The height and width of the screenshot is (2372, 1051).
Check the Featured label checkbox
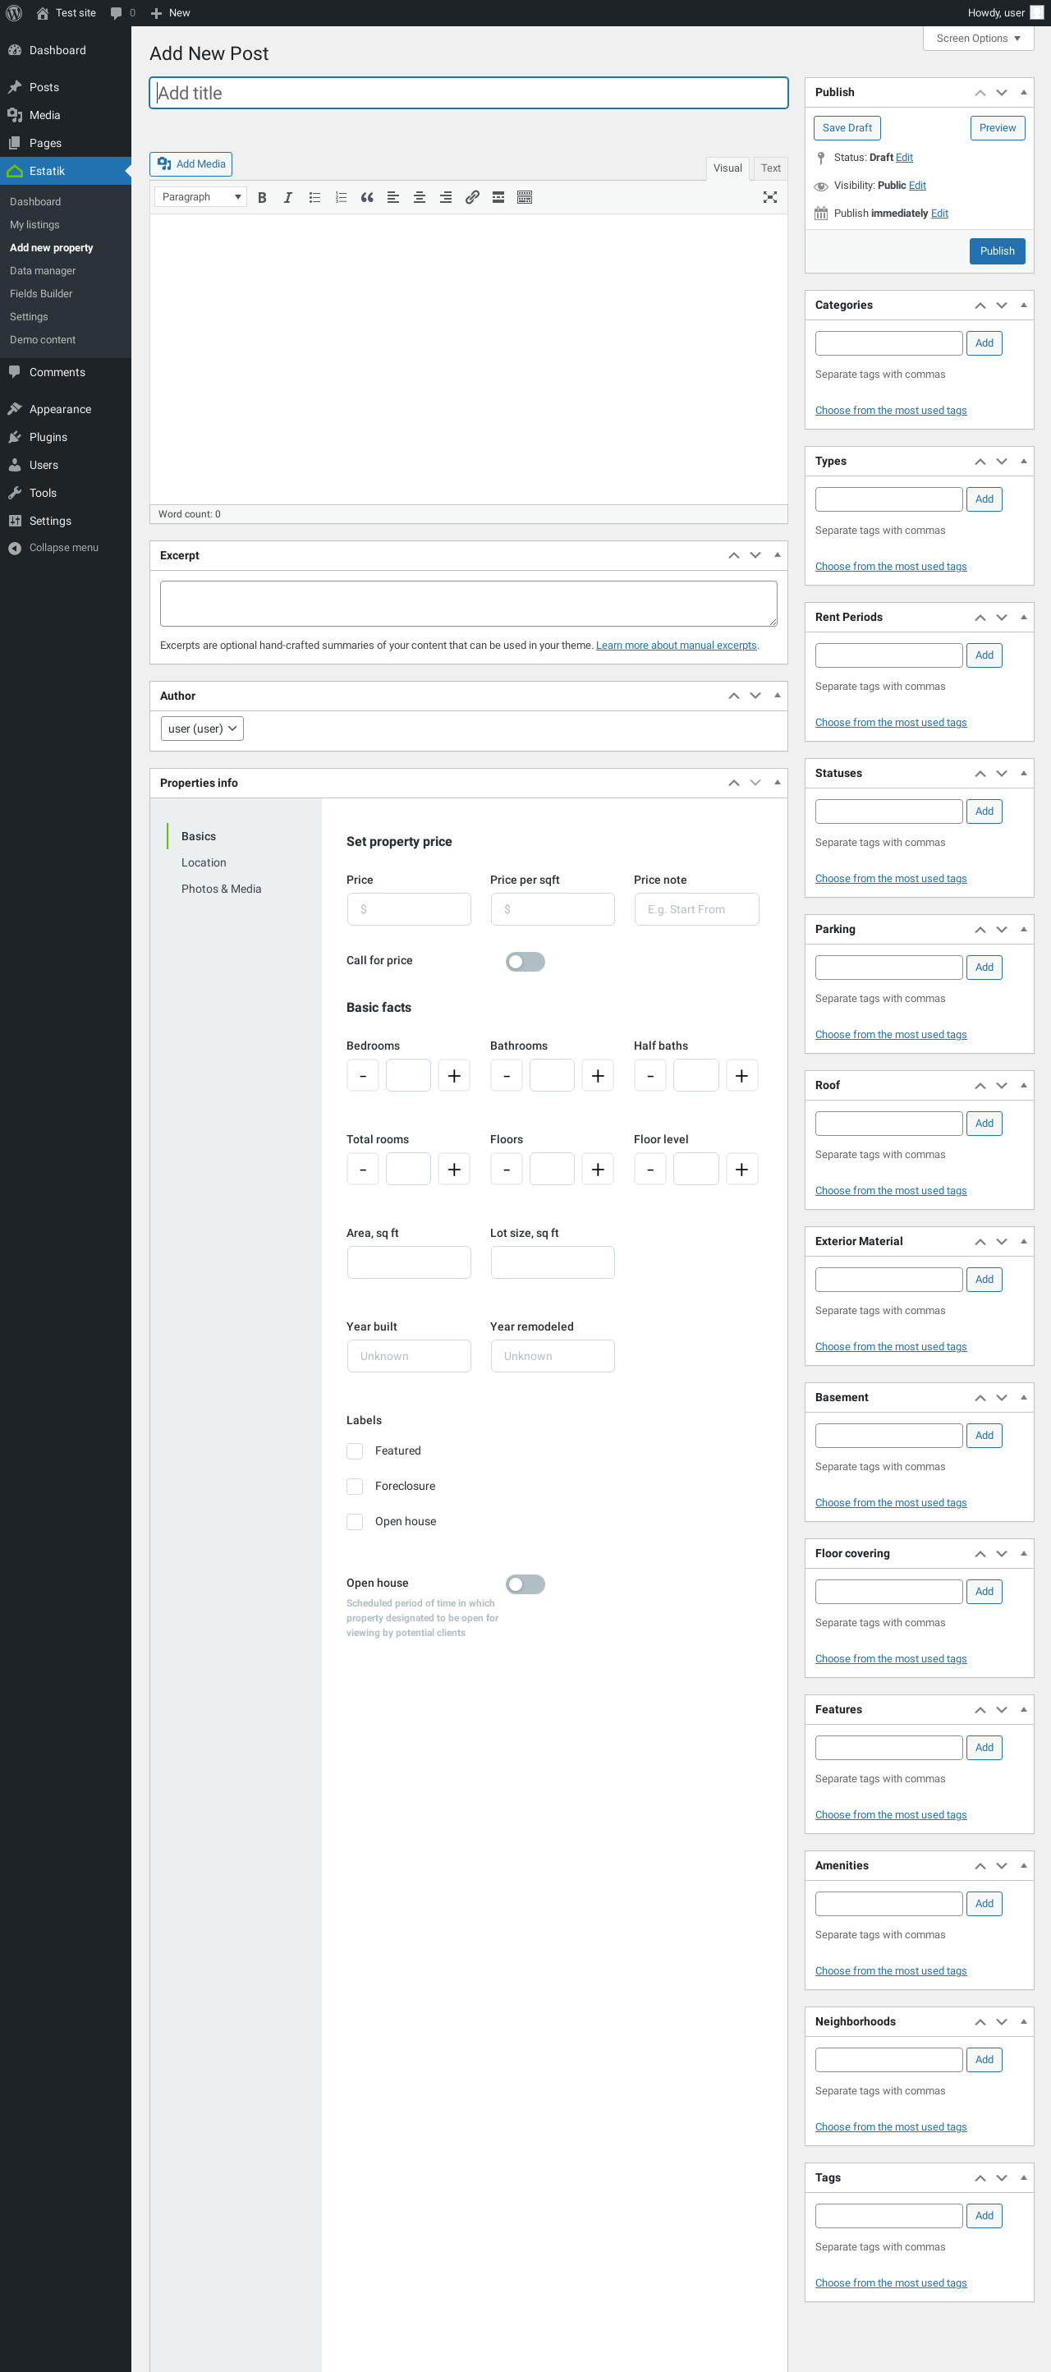coord(355,1450)
